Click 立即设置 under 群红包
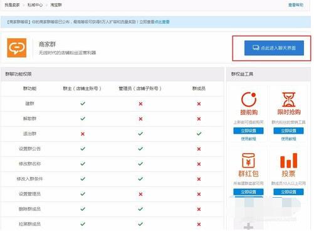Screen dimensions: 314x241 [248, 192]
